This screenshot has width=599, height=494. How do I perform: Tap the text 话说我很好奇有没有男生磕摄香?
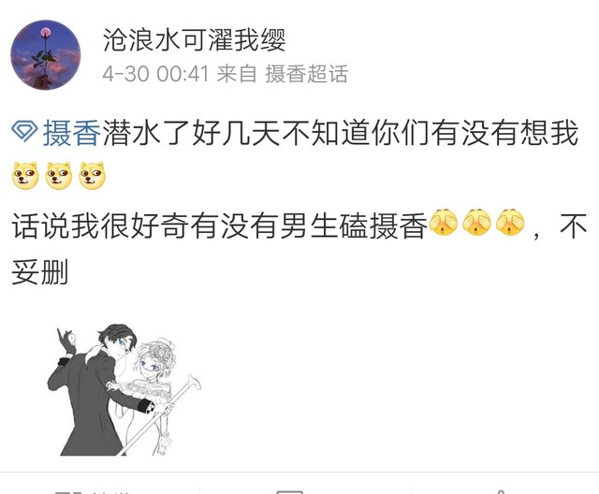coord(220,225)
